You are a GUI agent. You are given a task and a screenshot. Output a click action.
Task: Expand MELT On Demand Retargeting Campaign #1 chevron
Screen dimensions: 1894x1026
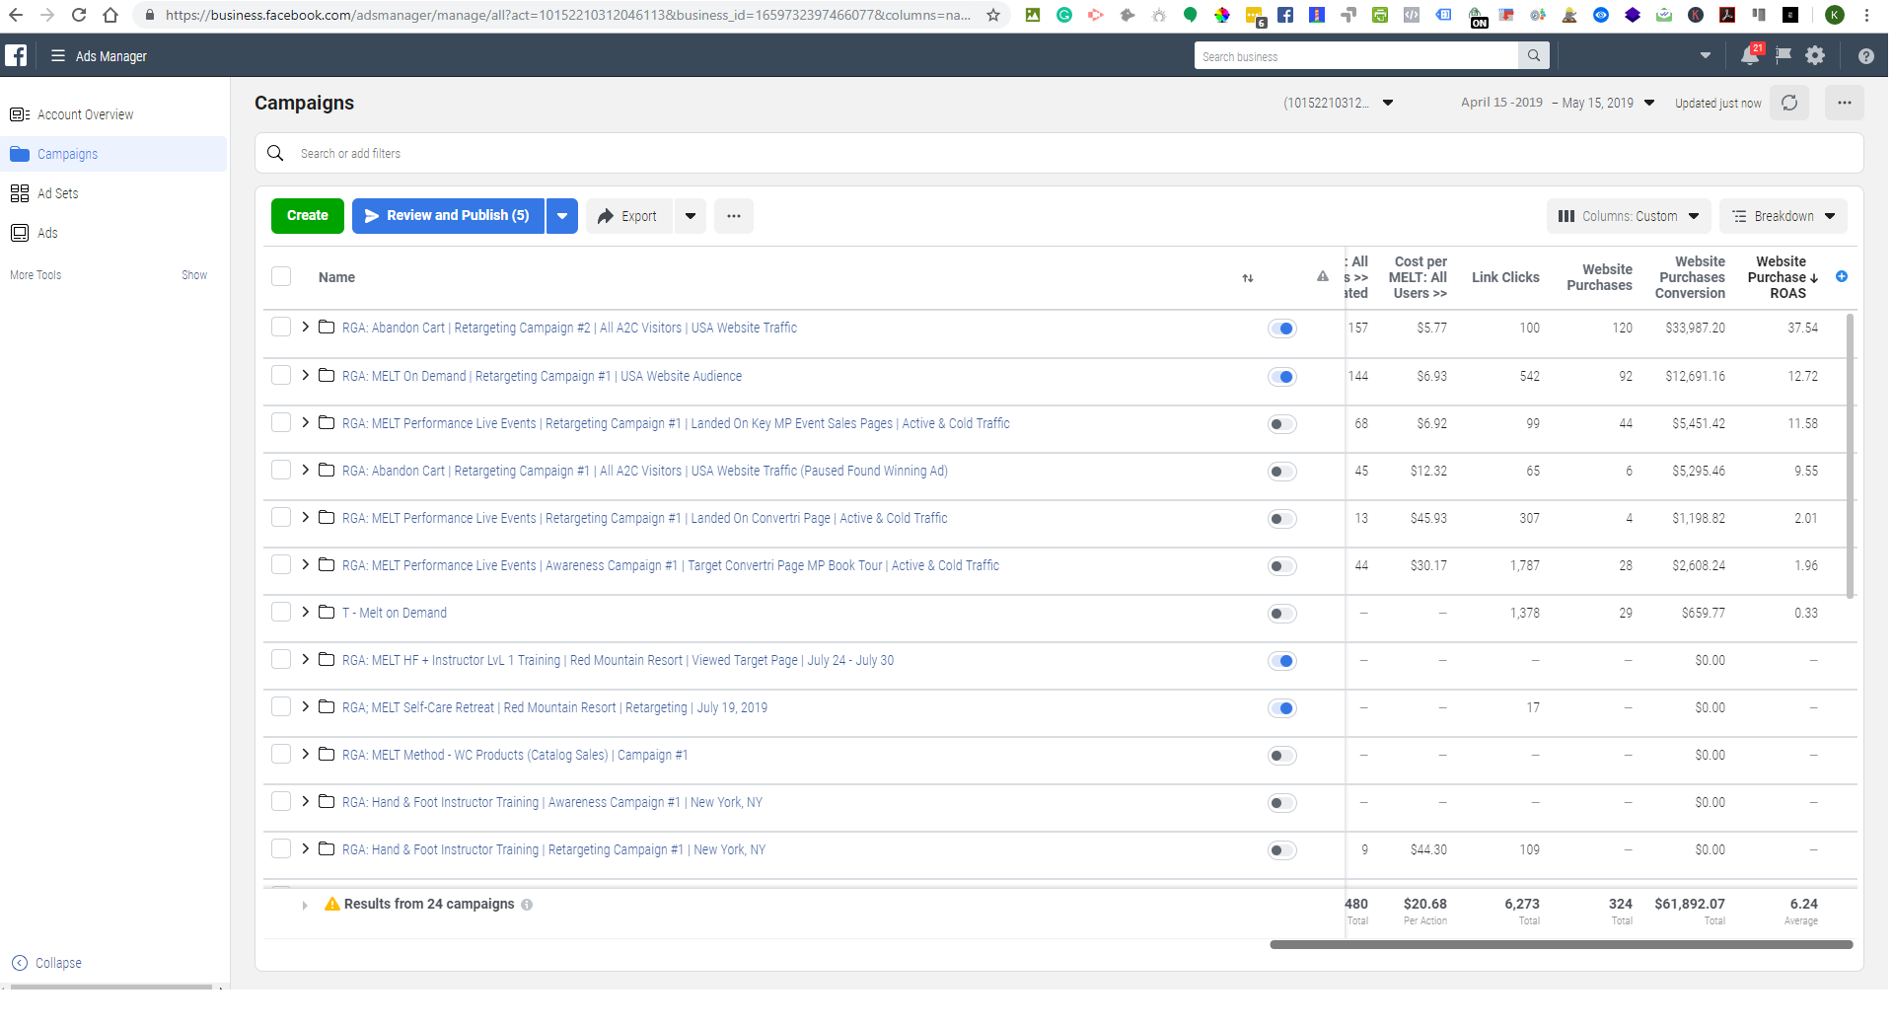306,375
